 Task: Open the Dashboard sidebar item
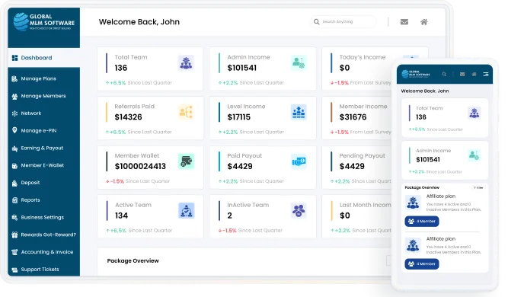(43, 58)
